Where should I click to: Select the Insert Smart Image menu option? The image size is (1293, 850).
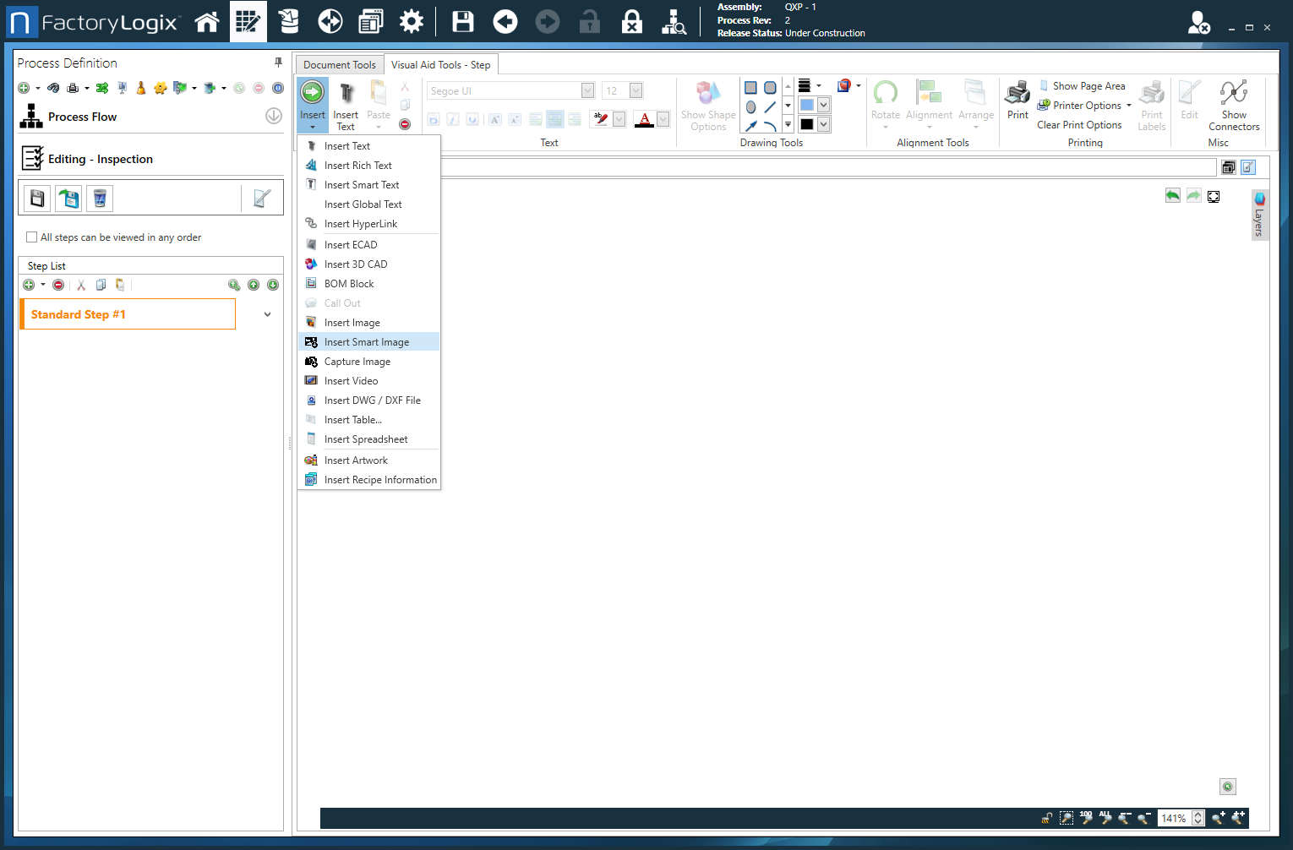pos(365,341)
